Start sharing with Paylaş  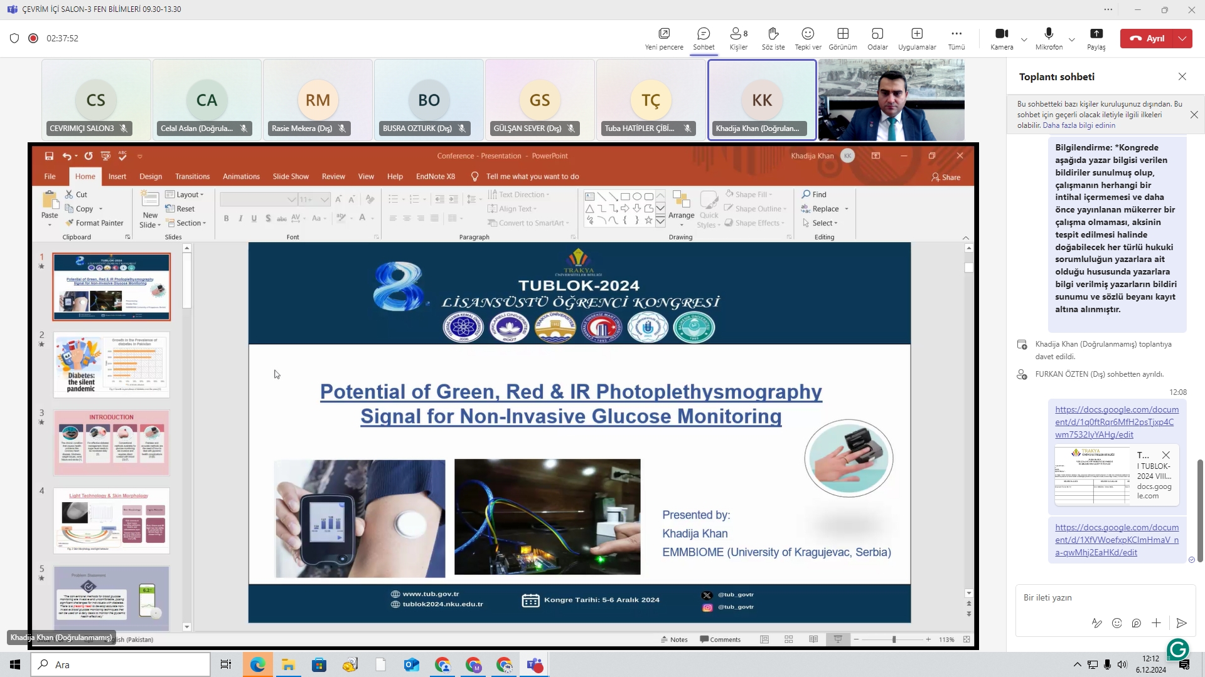tap(1096, 38)
